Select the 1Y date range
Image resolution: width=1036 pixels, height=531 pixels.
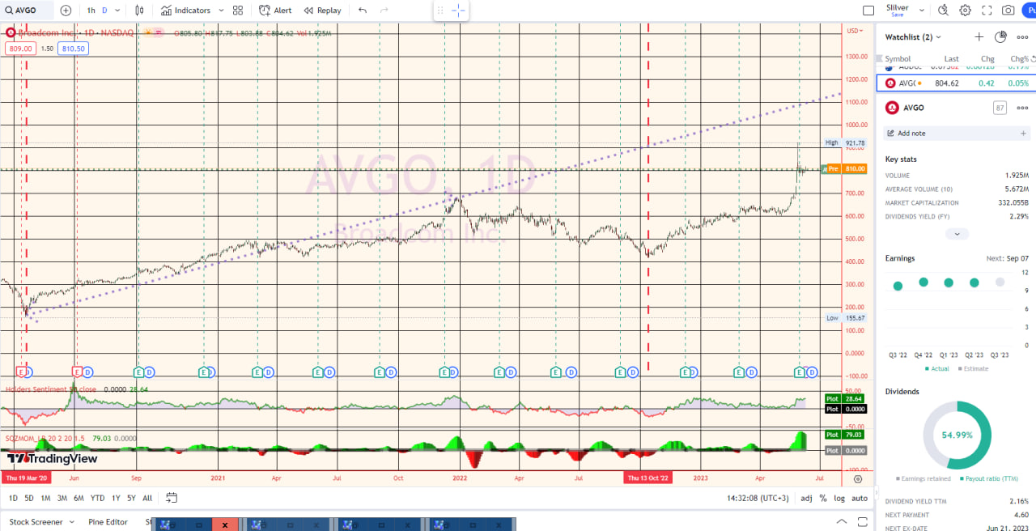[x=116, y=498]
